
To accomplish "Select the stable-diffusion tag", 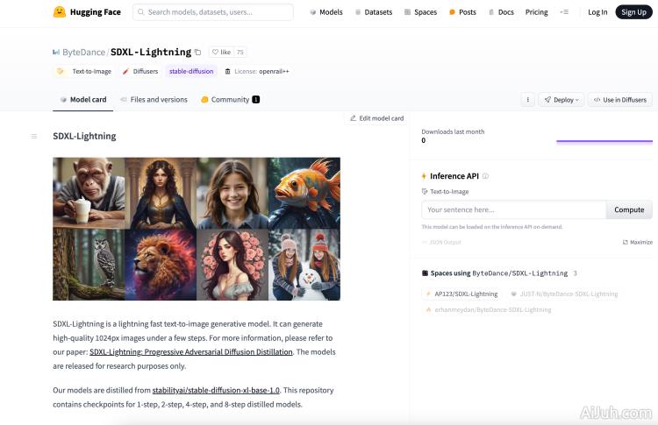I will point(191,71).
